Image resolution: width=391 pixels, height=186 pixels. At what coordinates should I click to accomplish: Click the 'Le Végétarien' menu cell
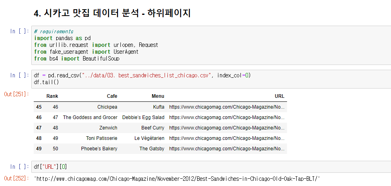149,138
